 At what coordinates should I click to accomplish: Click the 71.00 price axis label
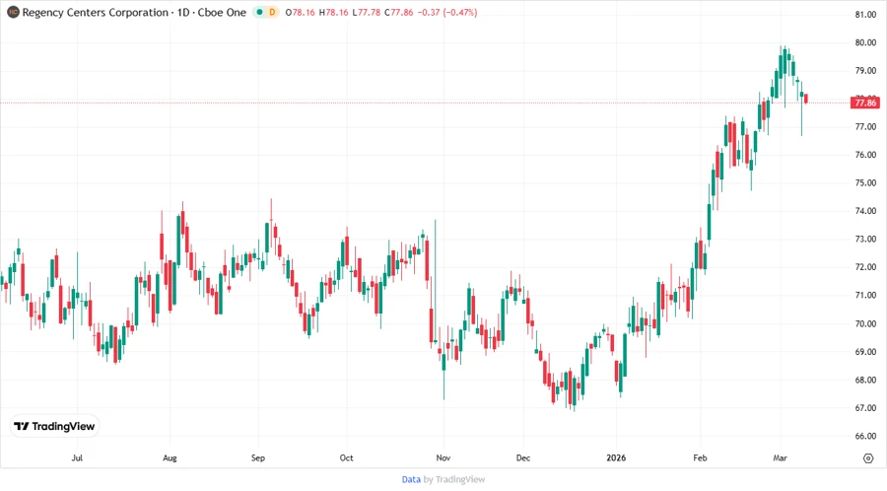865,295
